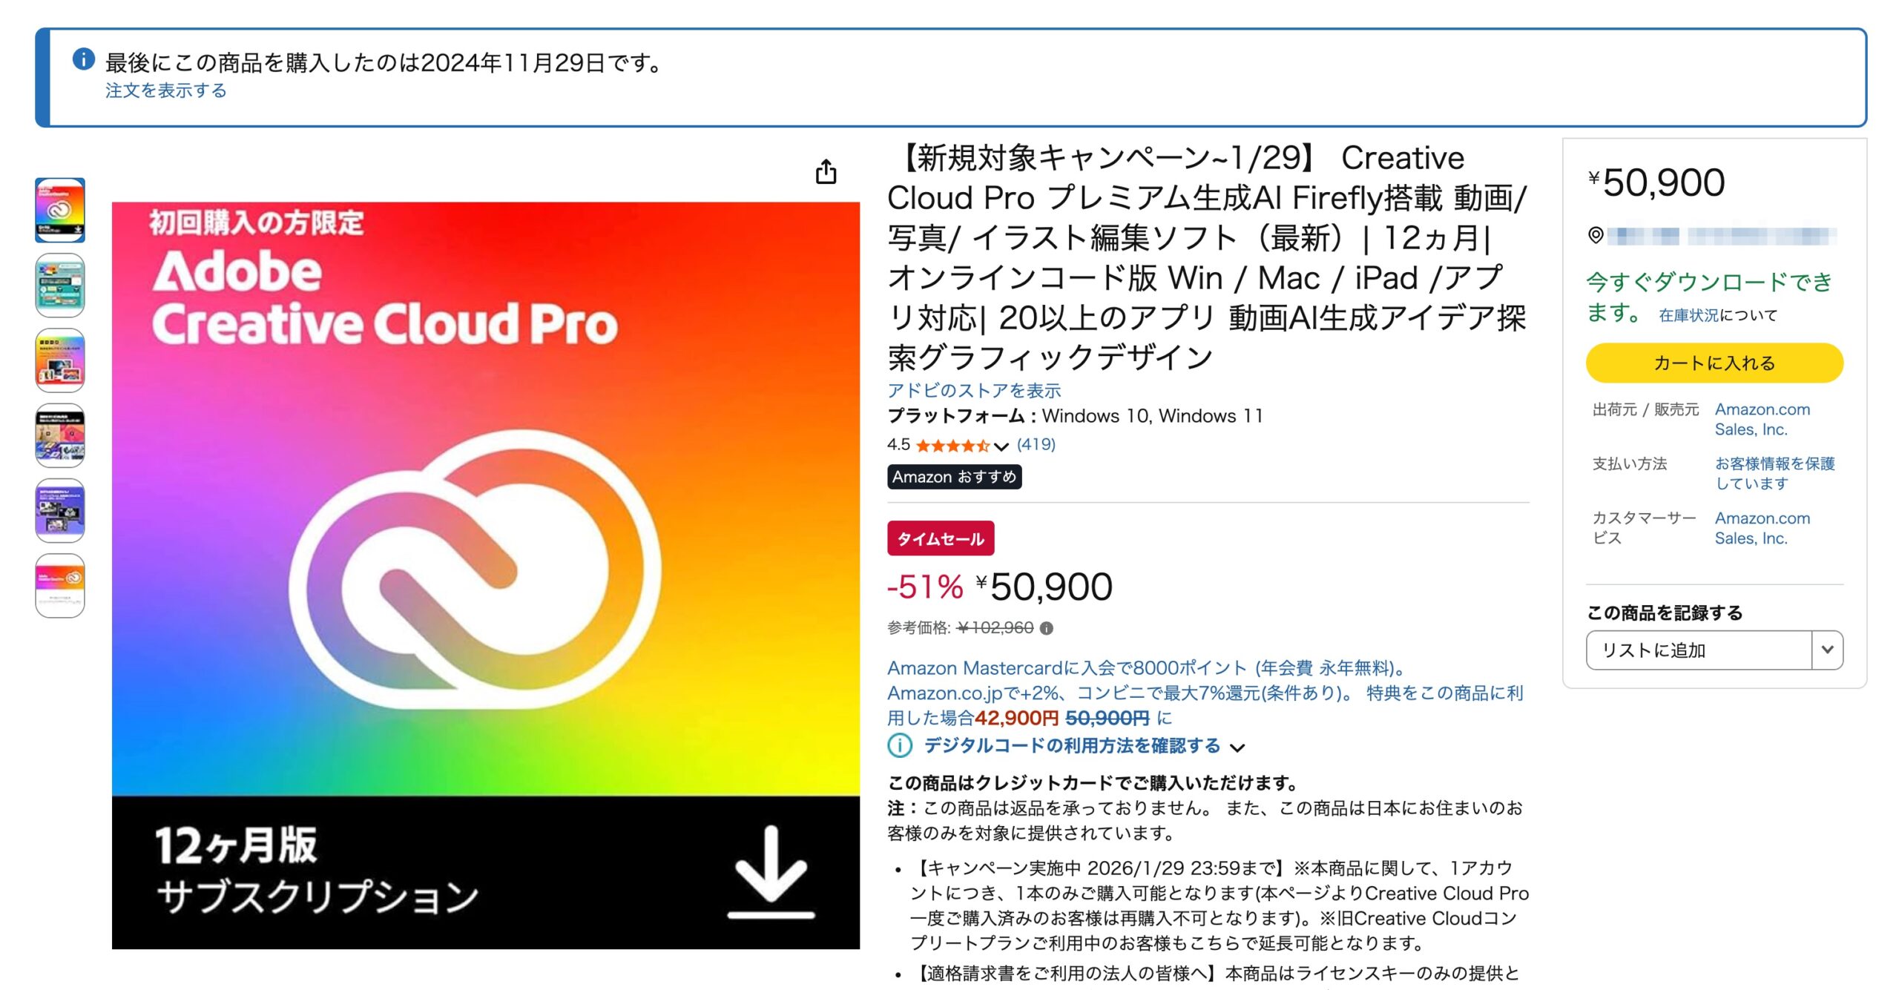1899x990 pixels.
Task: Click 今すぐダウンロードできます text
Action: [x=1708, y=297]
